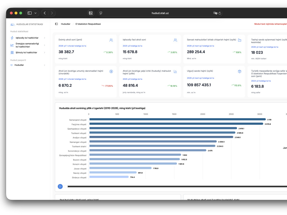Open Energiya samaradorligi ko'rsatkichlari item
Screen dimensions: 287x215
pyautogui.click(x=27, y=45)
